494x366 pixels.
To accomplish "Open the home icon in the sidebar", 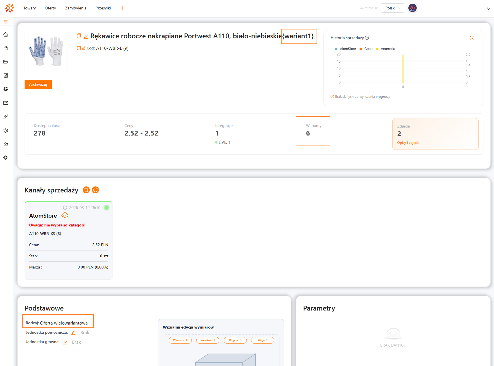I will (x=6, y=34).
